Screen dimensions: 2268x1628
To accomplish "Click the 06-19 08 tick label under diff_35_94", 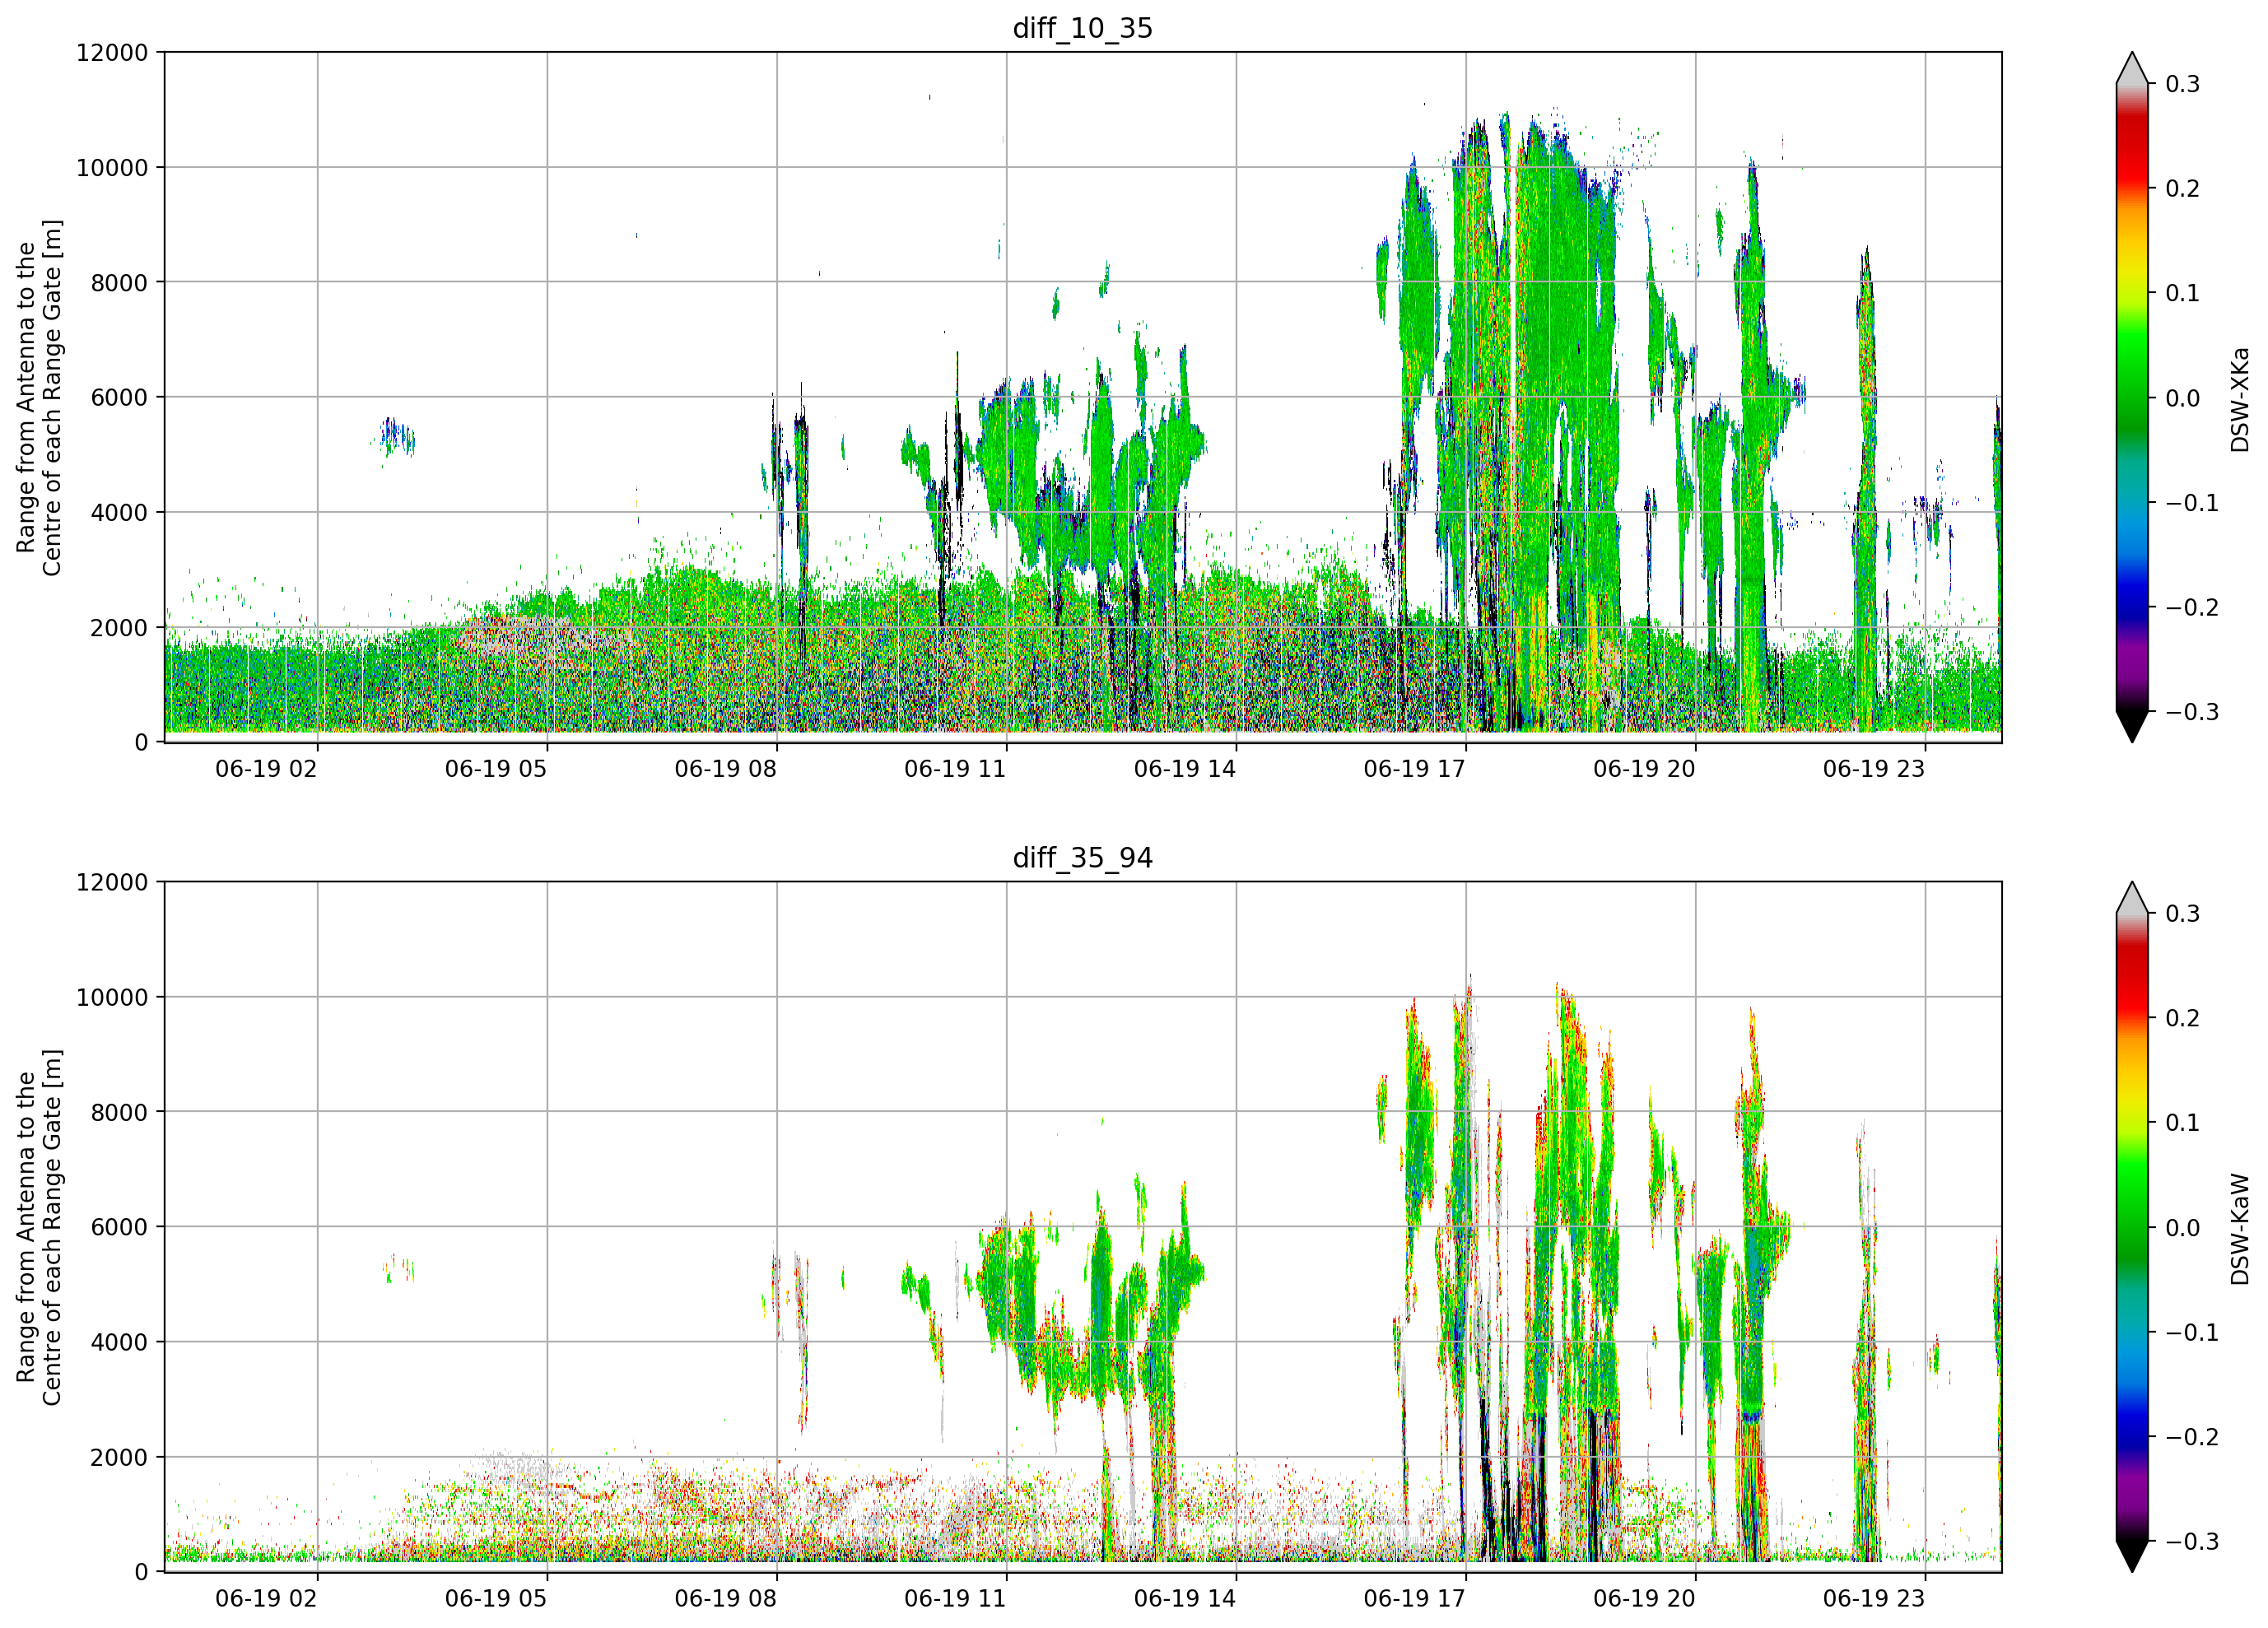I will (x=725, y=1598).
